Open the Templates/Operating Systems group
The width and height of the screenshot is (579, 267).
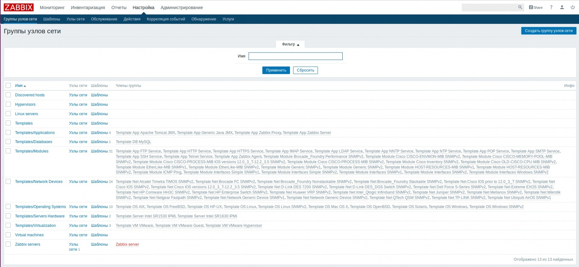(x=41, y=206)
